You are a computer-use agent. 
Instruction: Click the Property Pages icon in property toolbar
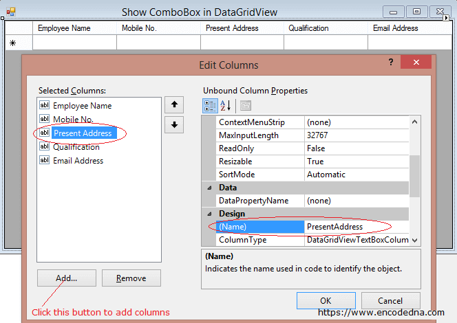tap(245, 105)
